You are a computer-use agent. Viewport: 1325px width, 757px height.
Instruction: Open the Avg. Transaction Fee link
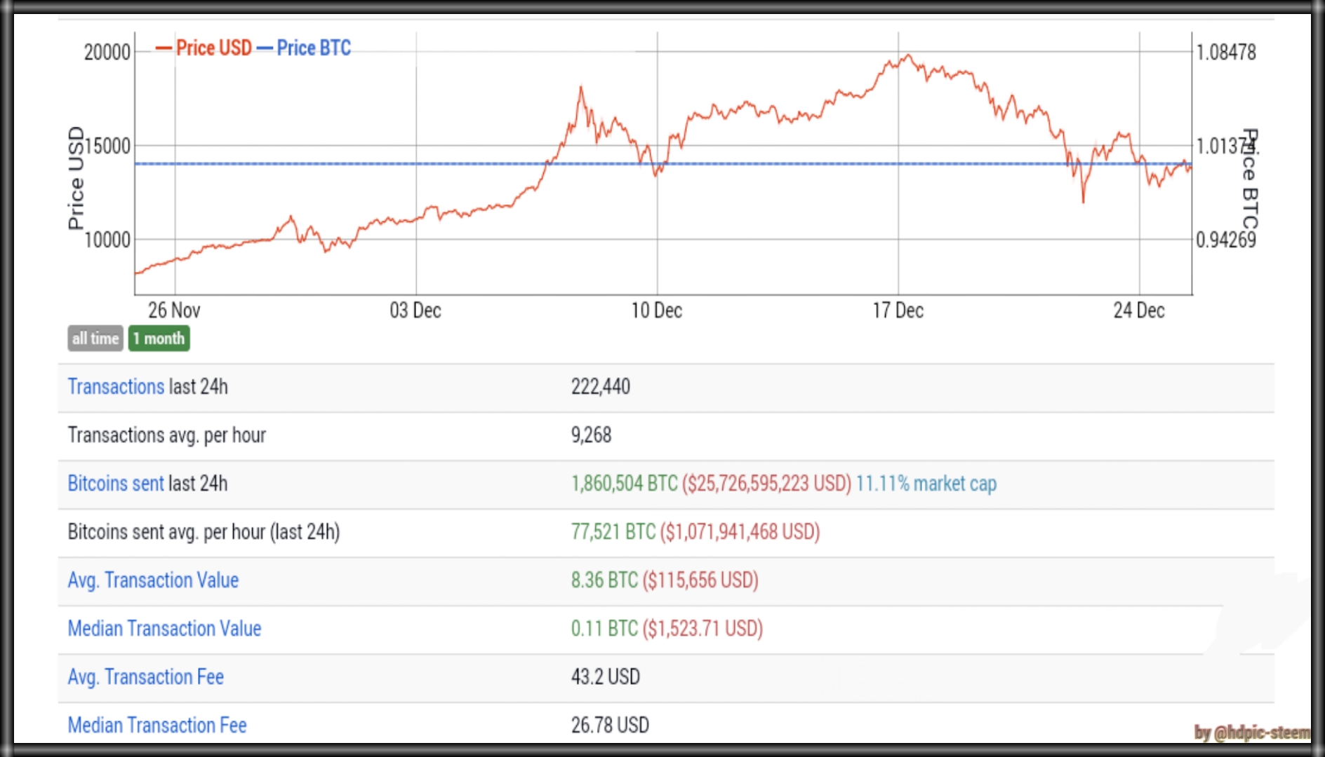coord(145,677)
